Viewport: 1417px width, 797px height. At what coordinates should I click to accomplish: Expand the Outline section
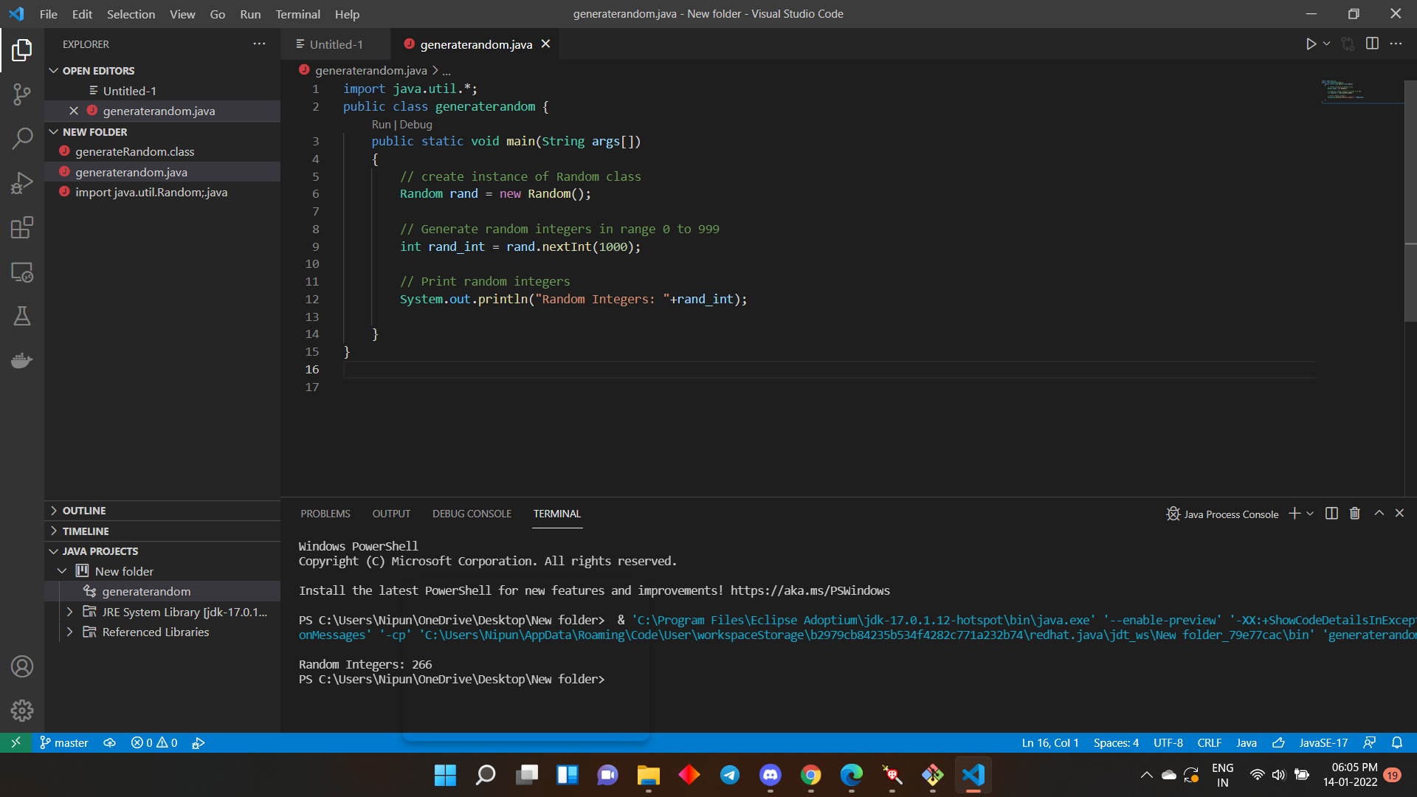54,511
